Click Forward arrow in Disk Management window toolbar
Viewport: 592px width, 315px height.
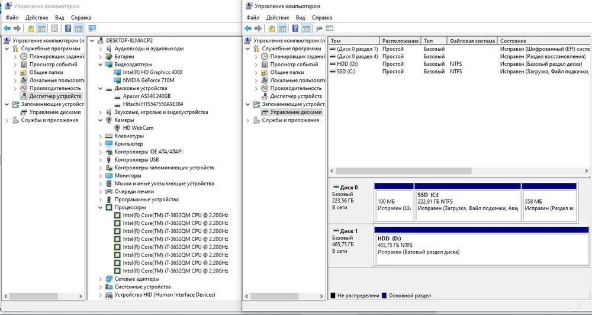click(x=258, y=28)
